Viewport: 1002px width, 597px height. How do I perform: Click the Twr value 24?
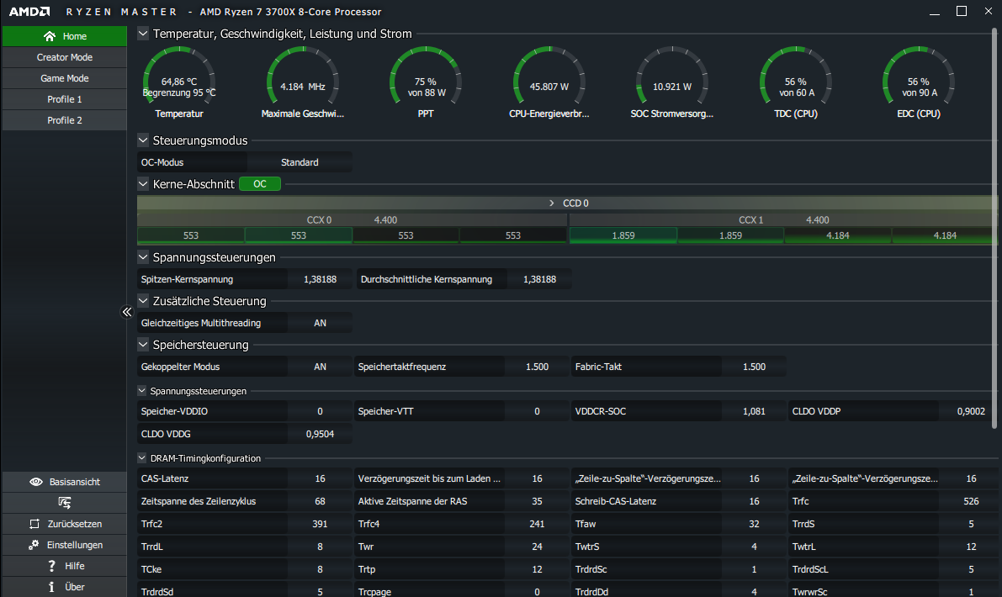[x=537, y=547]
